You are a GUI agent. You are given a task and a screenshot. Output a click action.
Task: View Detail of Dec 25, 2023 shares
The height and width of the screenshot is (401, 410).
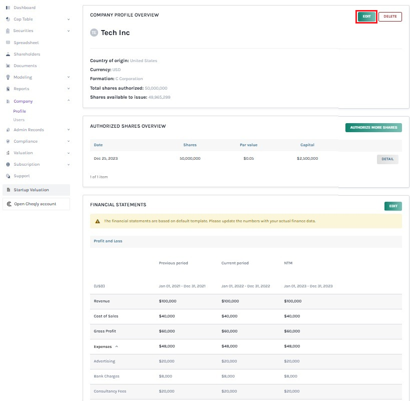pos(387,159)
